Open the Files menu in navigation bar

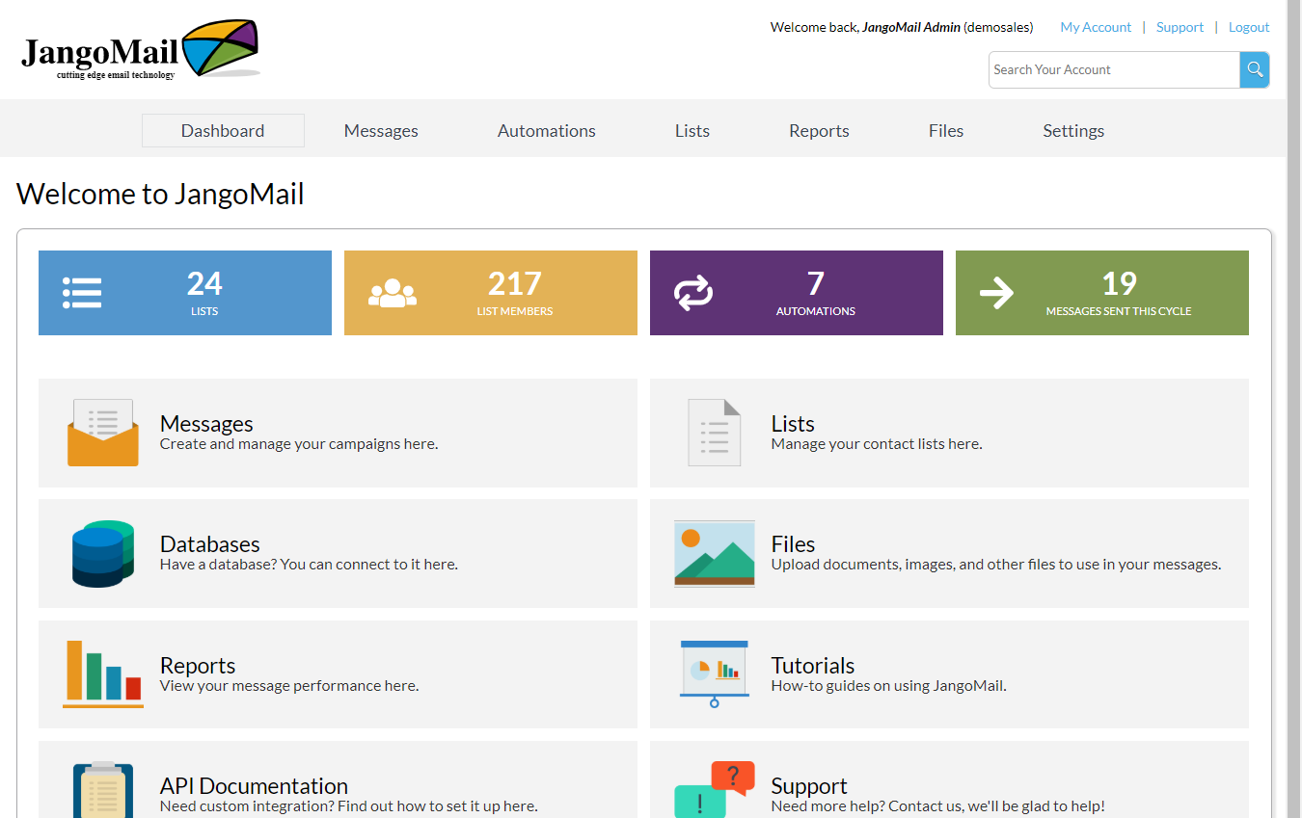coord(946,131)
